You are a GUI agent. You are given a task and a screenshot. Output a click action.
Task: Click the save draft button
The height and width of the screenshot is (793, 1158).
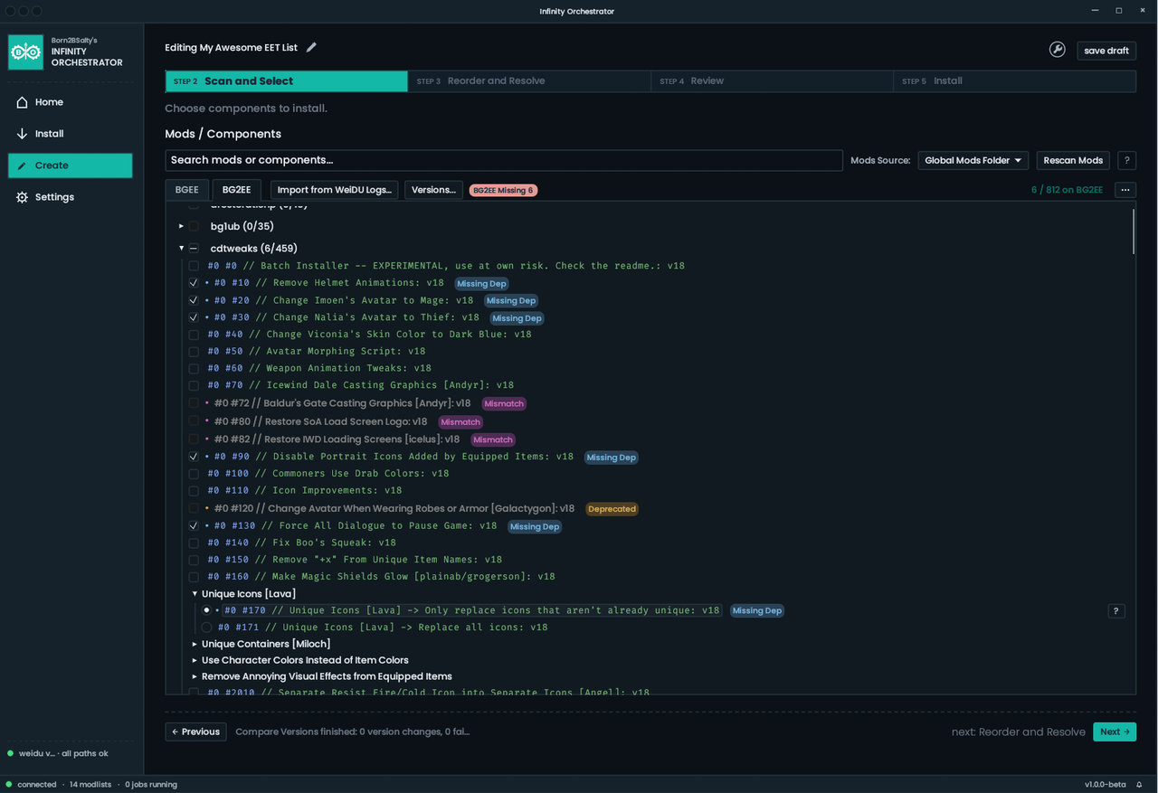click(x=1106, y=51)
